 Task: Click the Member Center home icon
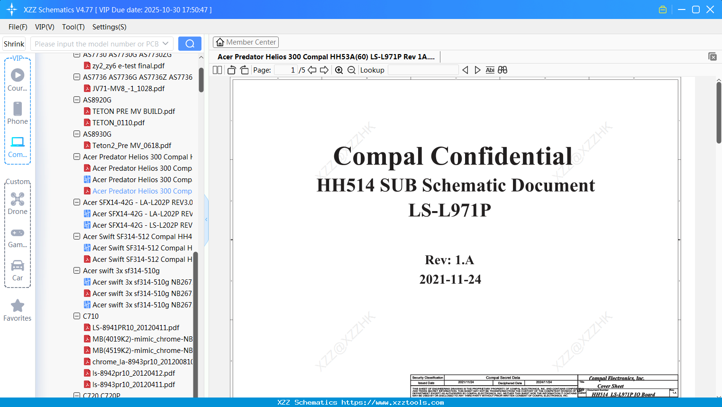point(220,42)
